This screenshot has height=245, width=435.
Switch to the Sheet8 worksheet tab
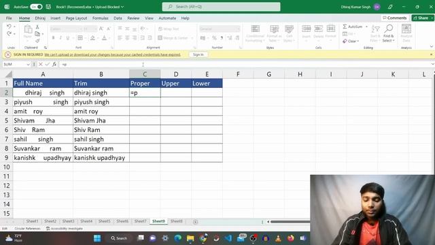tap(177, 221)
